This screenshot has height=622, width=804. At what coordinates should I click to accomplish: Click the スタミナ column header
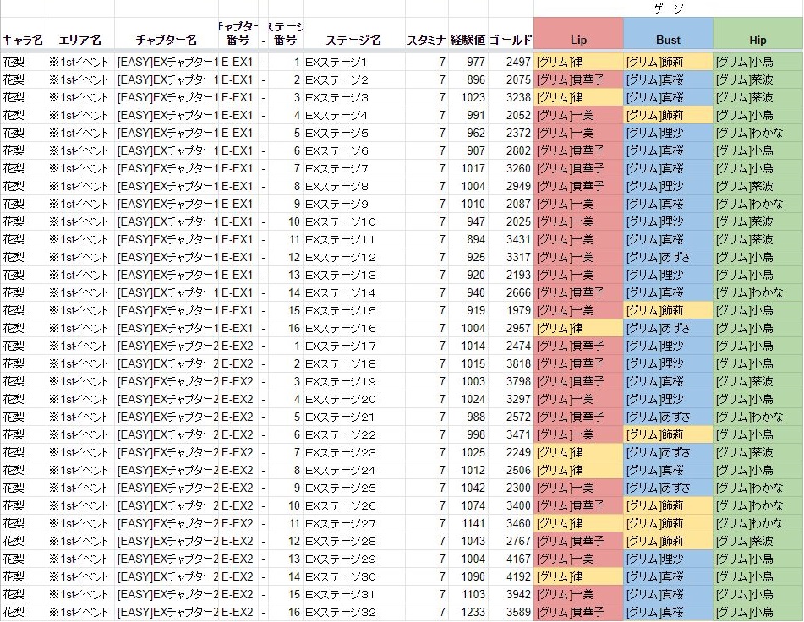[x=427, y=40]
